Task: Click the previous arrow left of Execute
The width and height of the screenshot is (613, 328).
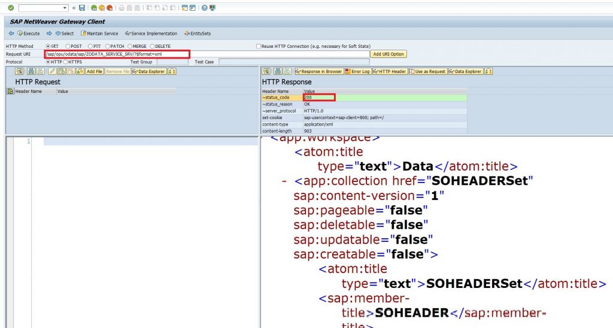Action: 11,34
